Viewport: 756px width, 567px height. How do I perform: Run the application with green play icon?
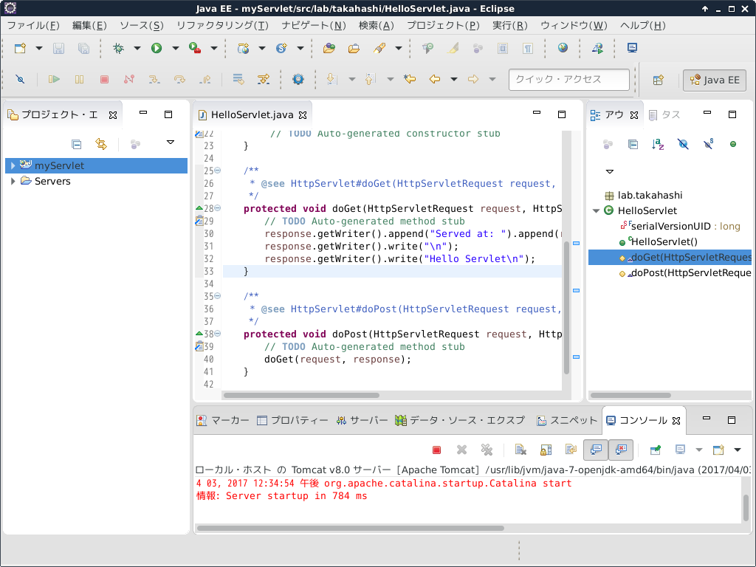(x=157, y=48)
